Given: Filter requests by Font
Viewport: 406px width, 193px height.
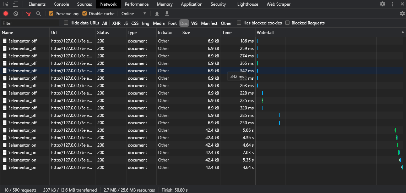Looking at the screenshot, I should 172,23.
